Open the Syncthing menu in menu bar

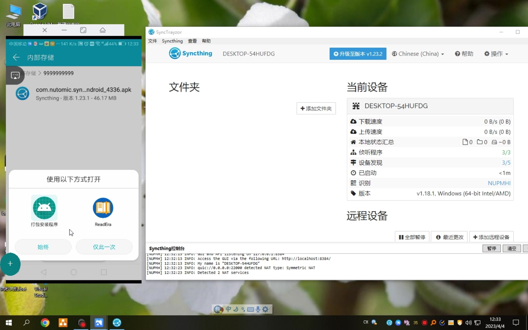point(172,41)
